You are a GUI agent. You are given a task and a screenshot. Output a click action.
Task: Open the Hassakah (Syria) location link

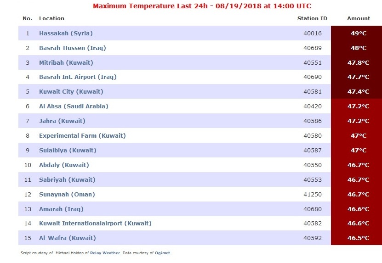(66, 34)
